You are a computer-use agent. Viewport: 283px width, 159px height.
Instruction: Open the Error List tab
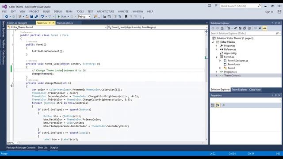42,148
